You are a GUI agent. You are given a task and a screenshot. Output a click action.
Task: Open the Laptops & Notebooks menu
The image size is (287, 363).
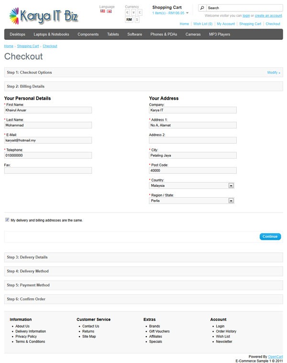coord(51,34)
